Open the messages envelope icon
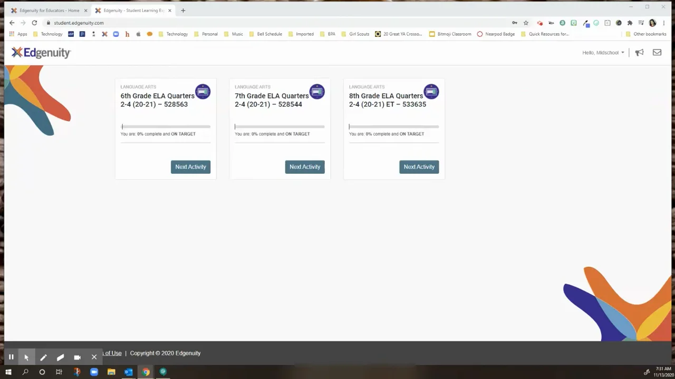This screenshot has height=379, width=675. pyautogui.click(x=657, y=53)
